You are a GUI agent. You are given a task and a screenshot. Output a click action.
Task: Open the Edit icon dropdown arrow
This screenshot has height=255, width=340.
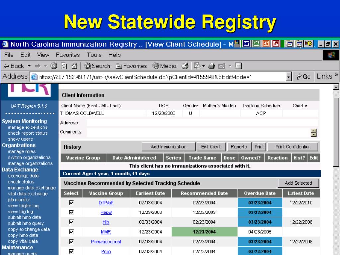[230, 66]
